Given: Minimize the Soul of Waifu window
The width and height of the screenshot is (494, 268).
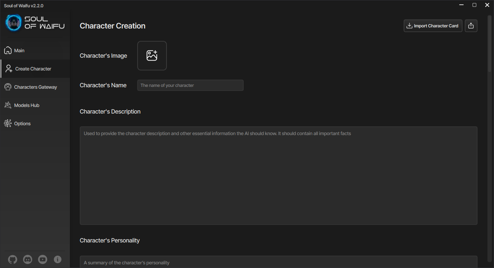Looking at the screenshot, I should point(462,5).
